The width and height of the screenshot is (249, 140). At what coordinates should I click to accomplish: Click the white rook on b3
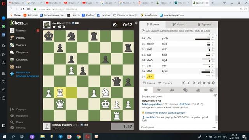(x=60, y=93)
